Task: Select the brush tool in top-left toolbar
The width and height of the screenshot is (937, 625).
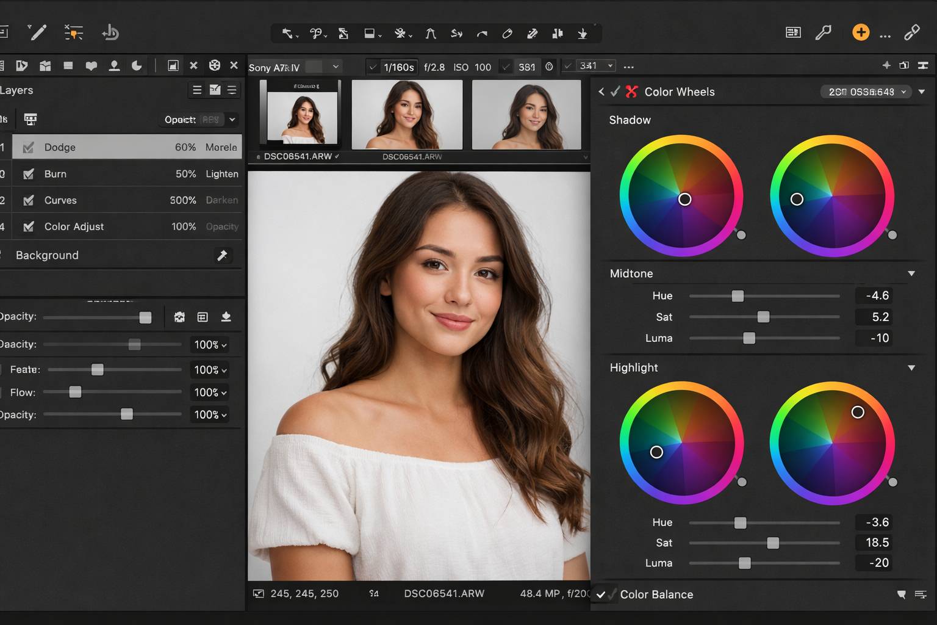Action: pos(38,32)
